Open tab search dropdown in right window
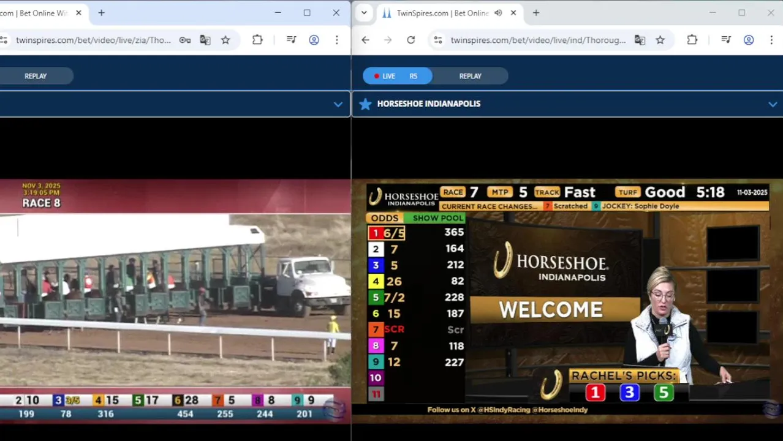The image size is (783, 441). (364, 13)
